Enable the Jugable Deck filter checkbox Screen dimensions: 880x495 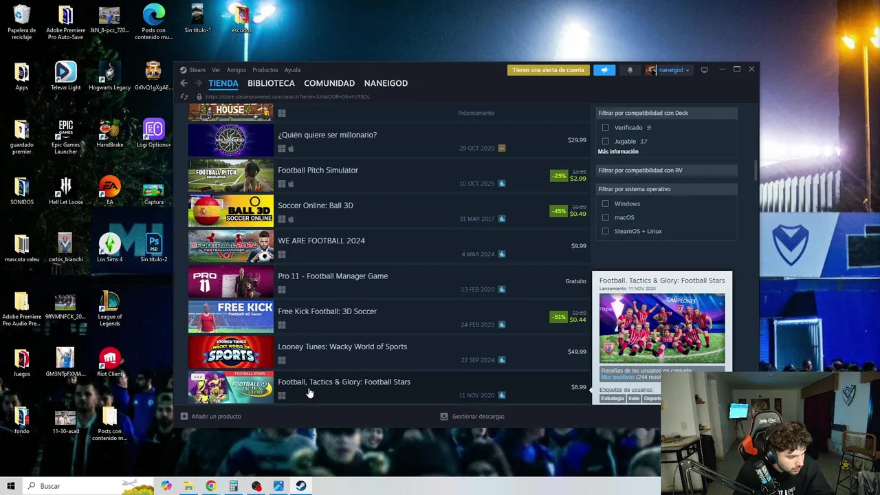(605, 141)
